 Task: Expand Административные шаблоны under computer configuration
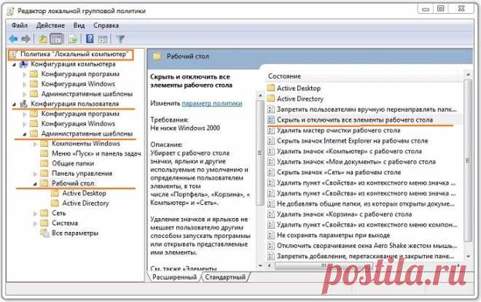point(25,94)
